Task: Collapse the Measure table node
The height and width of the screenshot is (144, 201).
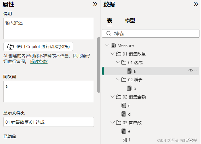Action: coord(107,45)
